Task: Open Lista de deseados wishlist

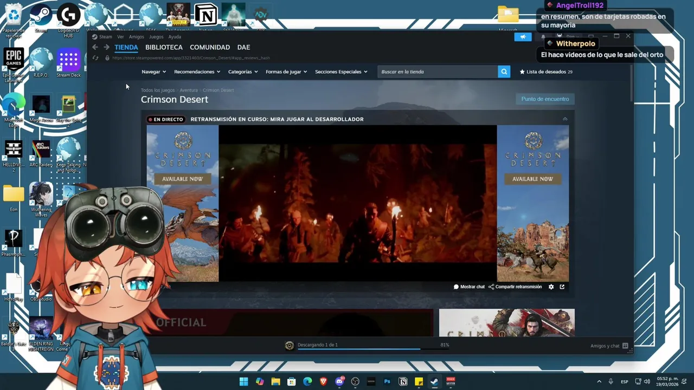Action: [x=546, y=71]
